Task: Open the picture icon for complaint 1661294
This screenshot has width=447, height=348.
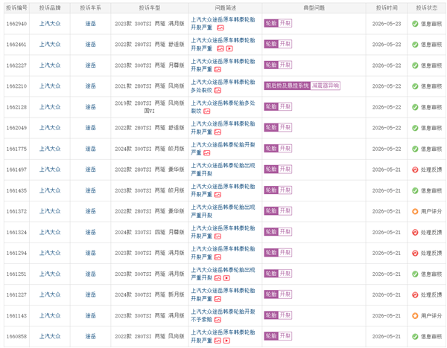Action: (218, 257)
